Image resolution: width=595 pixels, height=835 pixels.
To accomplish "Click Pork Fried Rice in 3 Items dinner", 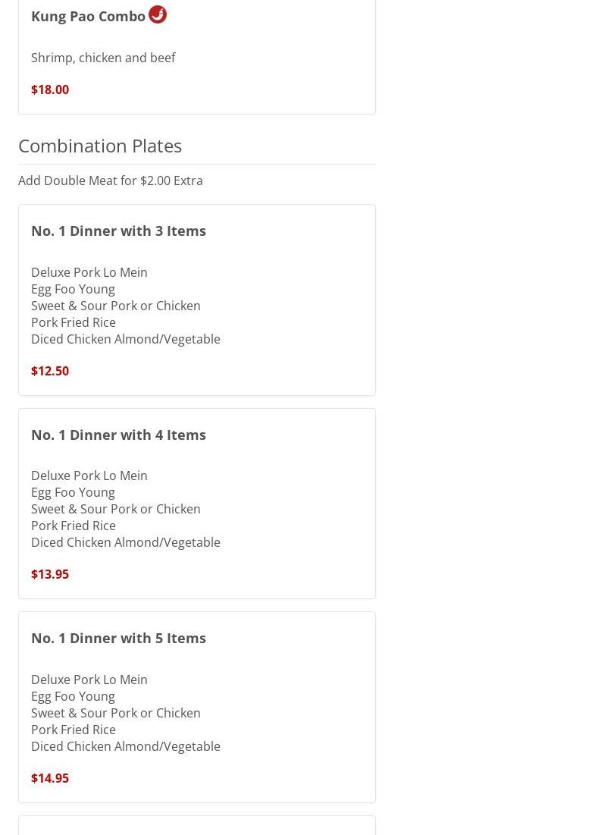I will point(74,322).
